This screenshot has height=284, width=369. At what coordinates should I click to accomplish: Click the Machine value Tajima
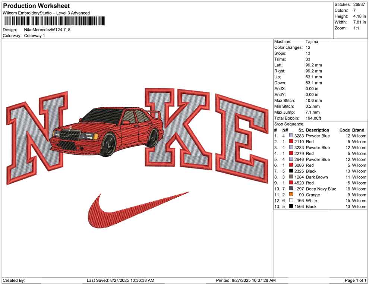coord(312,41)
